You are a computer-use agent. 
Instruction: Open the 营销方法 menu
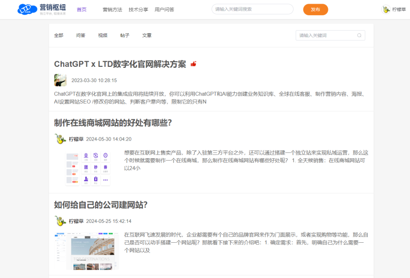tap(112, 9)
